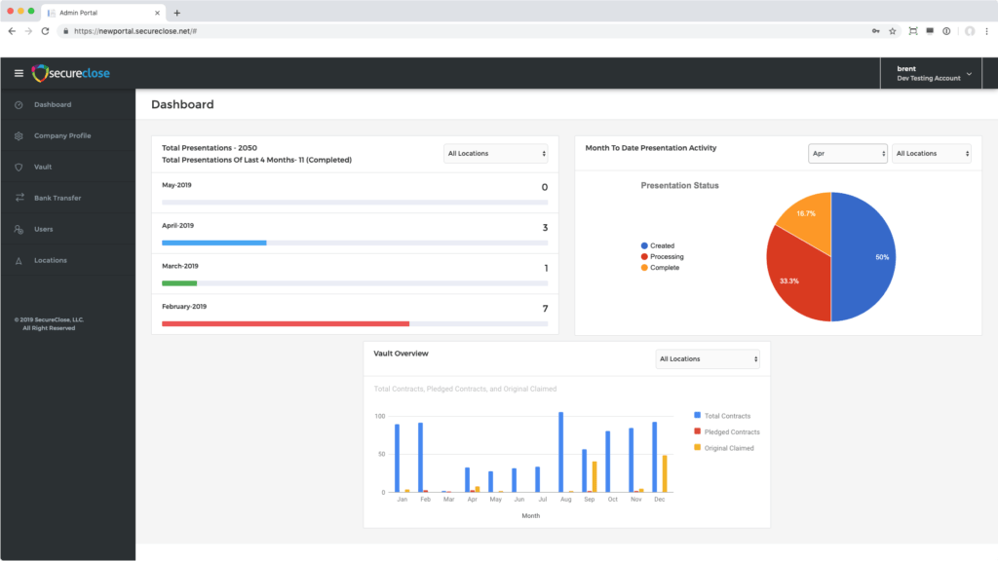Open the brent Dev Testing Account menu
The height and width of the screenshot is (561, 998).
tap(929, 72)
